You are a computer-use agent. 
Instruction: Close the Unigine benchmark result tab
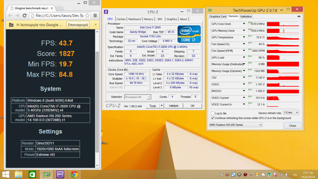pyautogui.click(x=52, y=8)
